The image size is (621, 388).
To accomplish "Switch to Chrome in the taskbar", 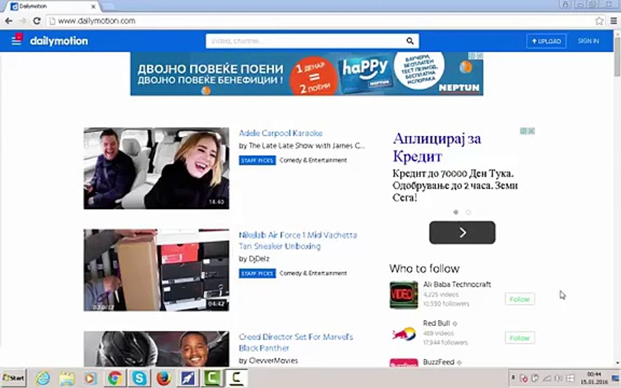I will 115,378.
